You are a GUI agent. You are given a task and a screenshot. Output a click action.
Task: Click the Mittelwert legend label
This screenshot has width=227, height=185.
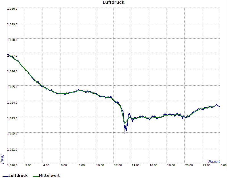click(x=49, y=175)
